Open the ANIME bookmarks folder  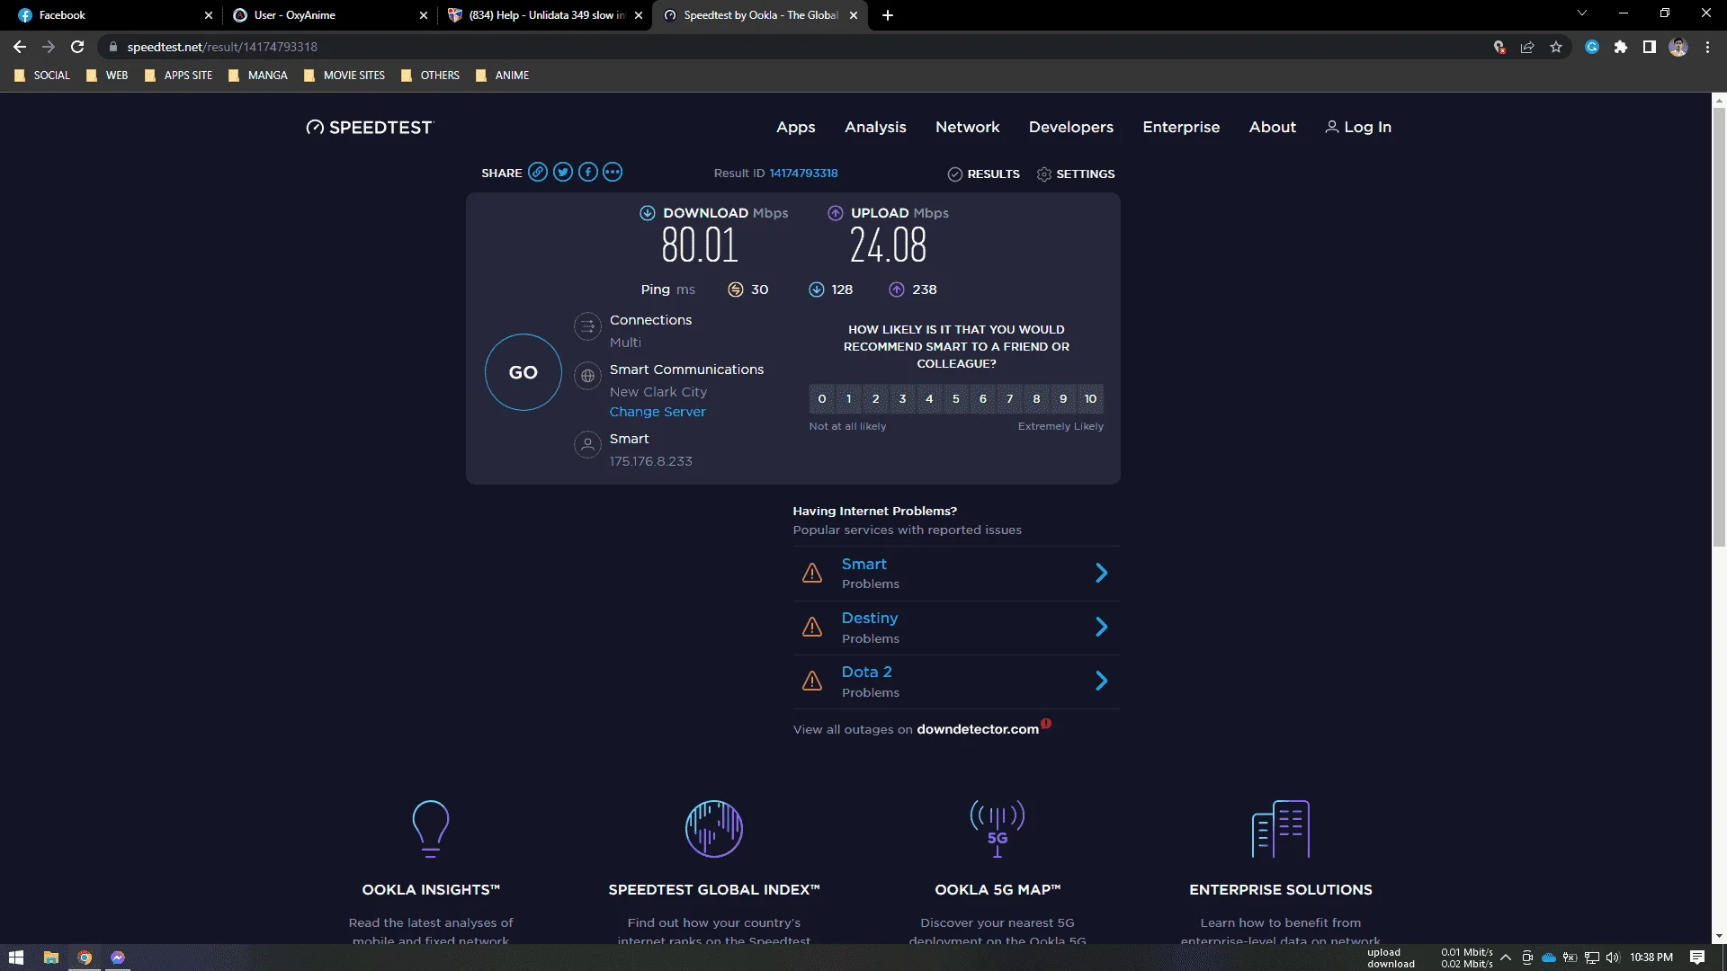pyautogui.click(x=502, y=76)
